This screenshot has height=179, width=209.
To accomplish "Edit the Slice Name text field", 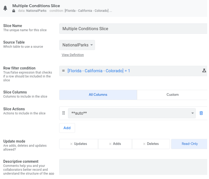I will point(133,29).
